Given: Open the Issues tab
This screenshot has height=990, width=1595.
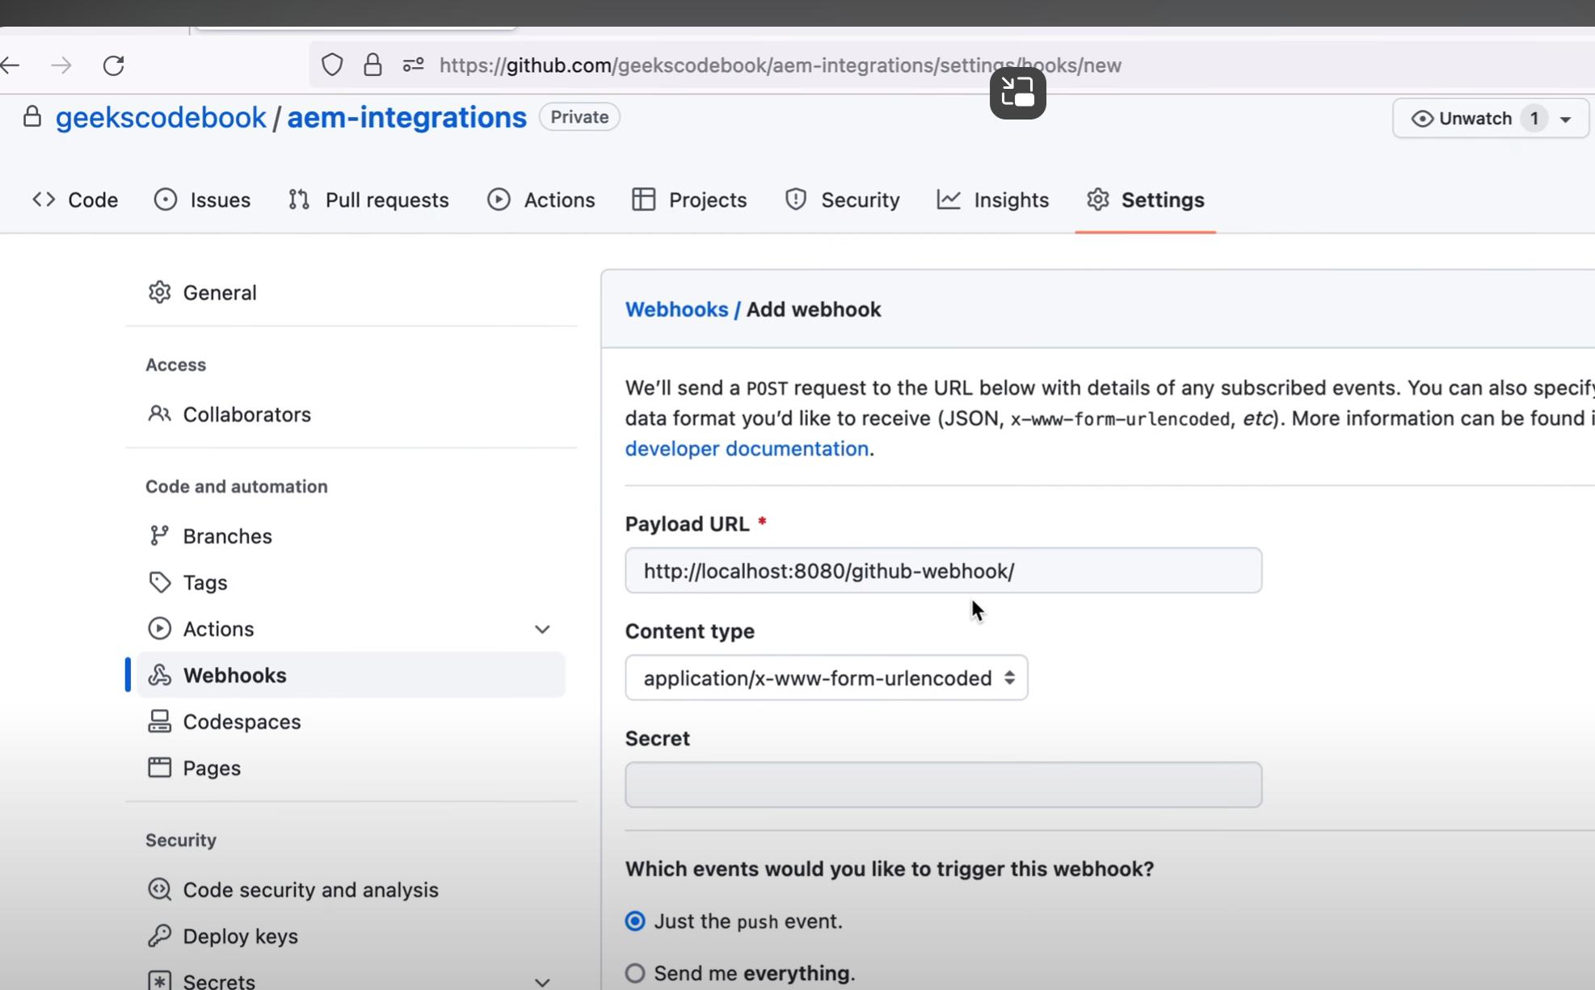Looking at the screenshot, I should [203, 199].
